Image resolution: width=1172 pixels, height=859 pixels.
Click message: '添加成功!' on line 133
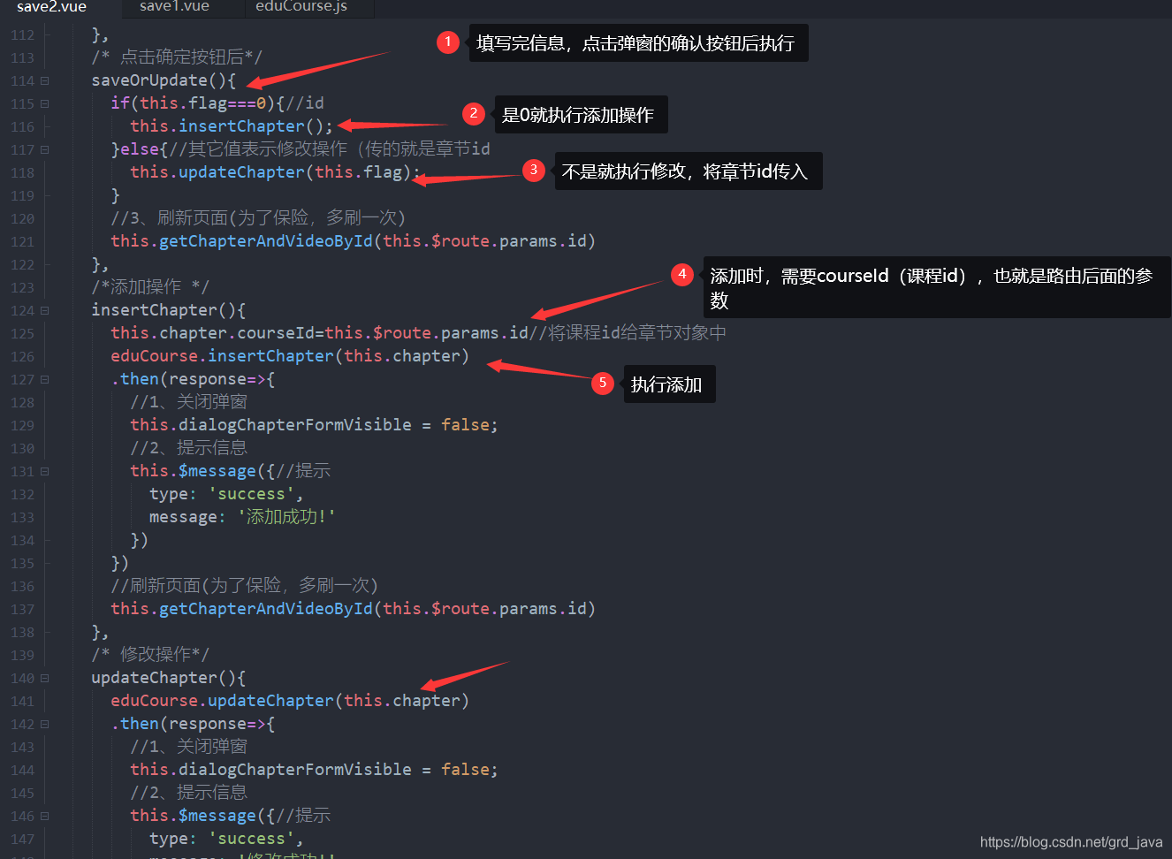[242, 517]
